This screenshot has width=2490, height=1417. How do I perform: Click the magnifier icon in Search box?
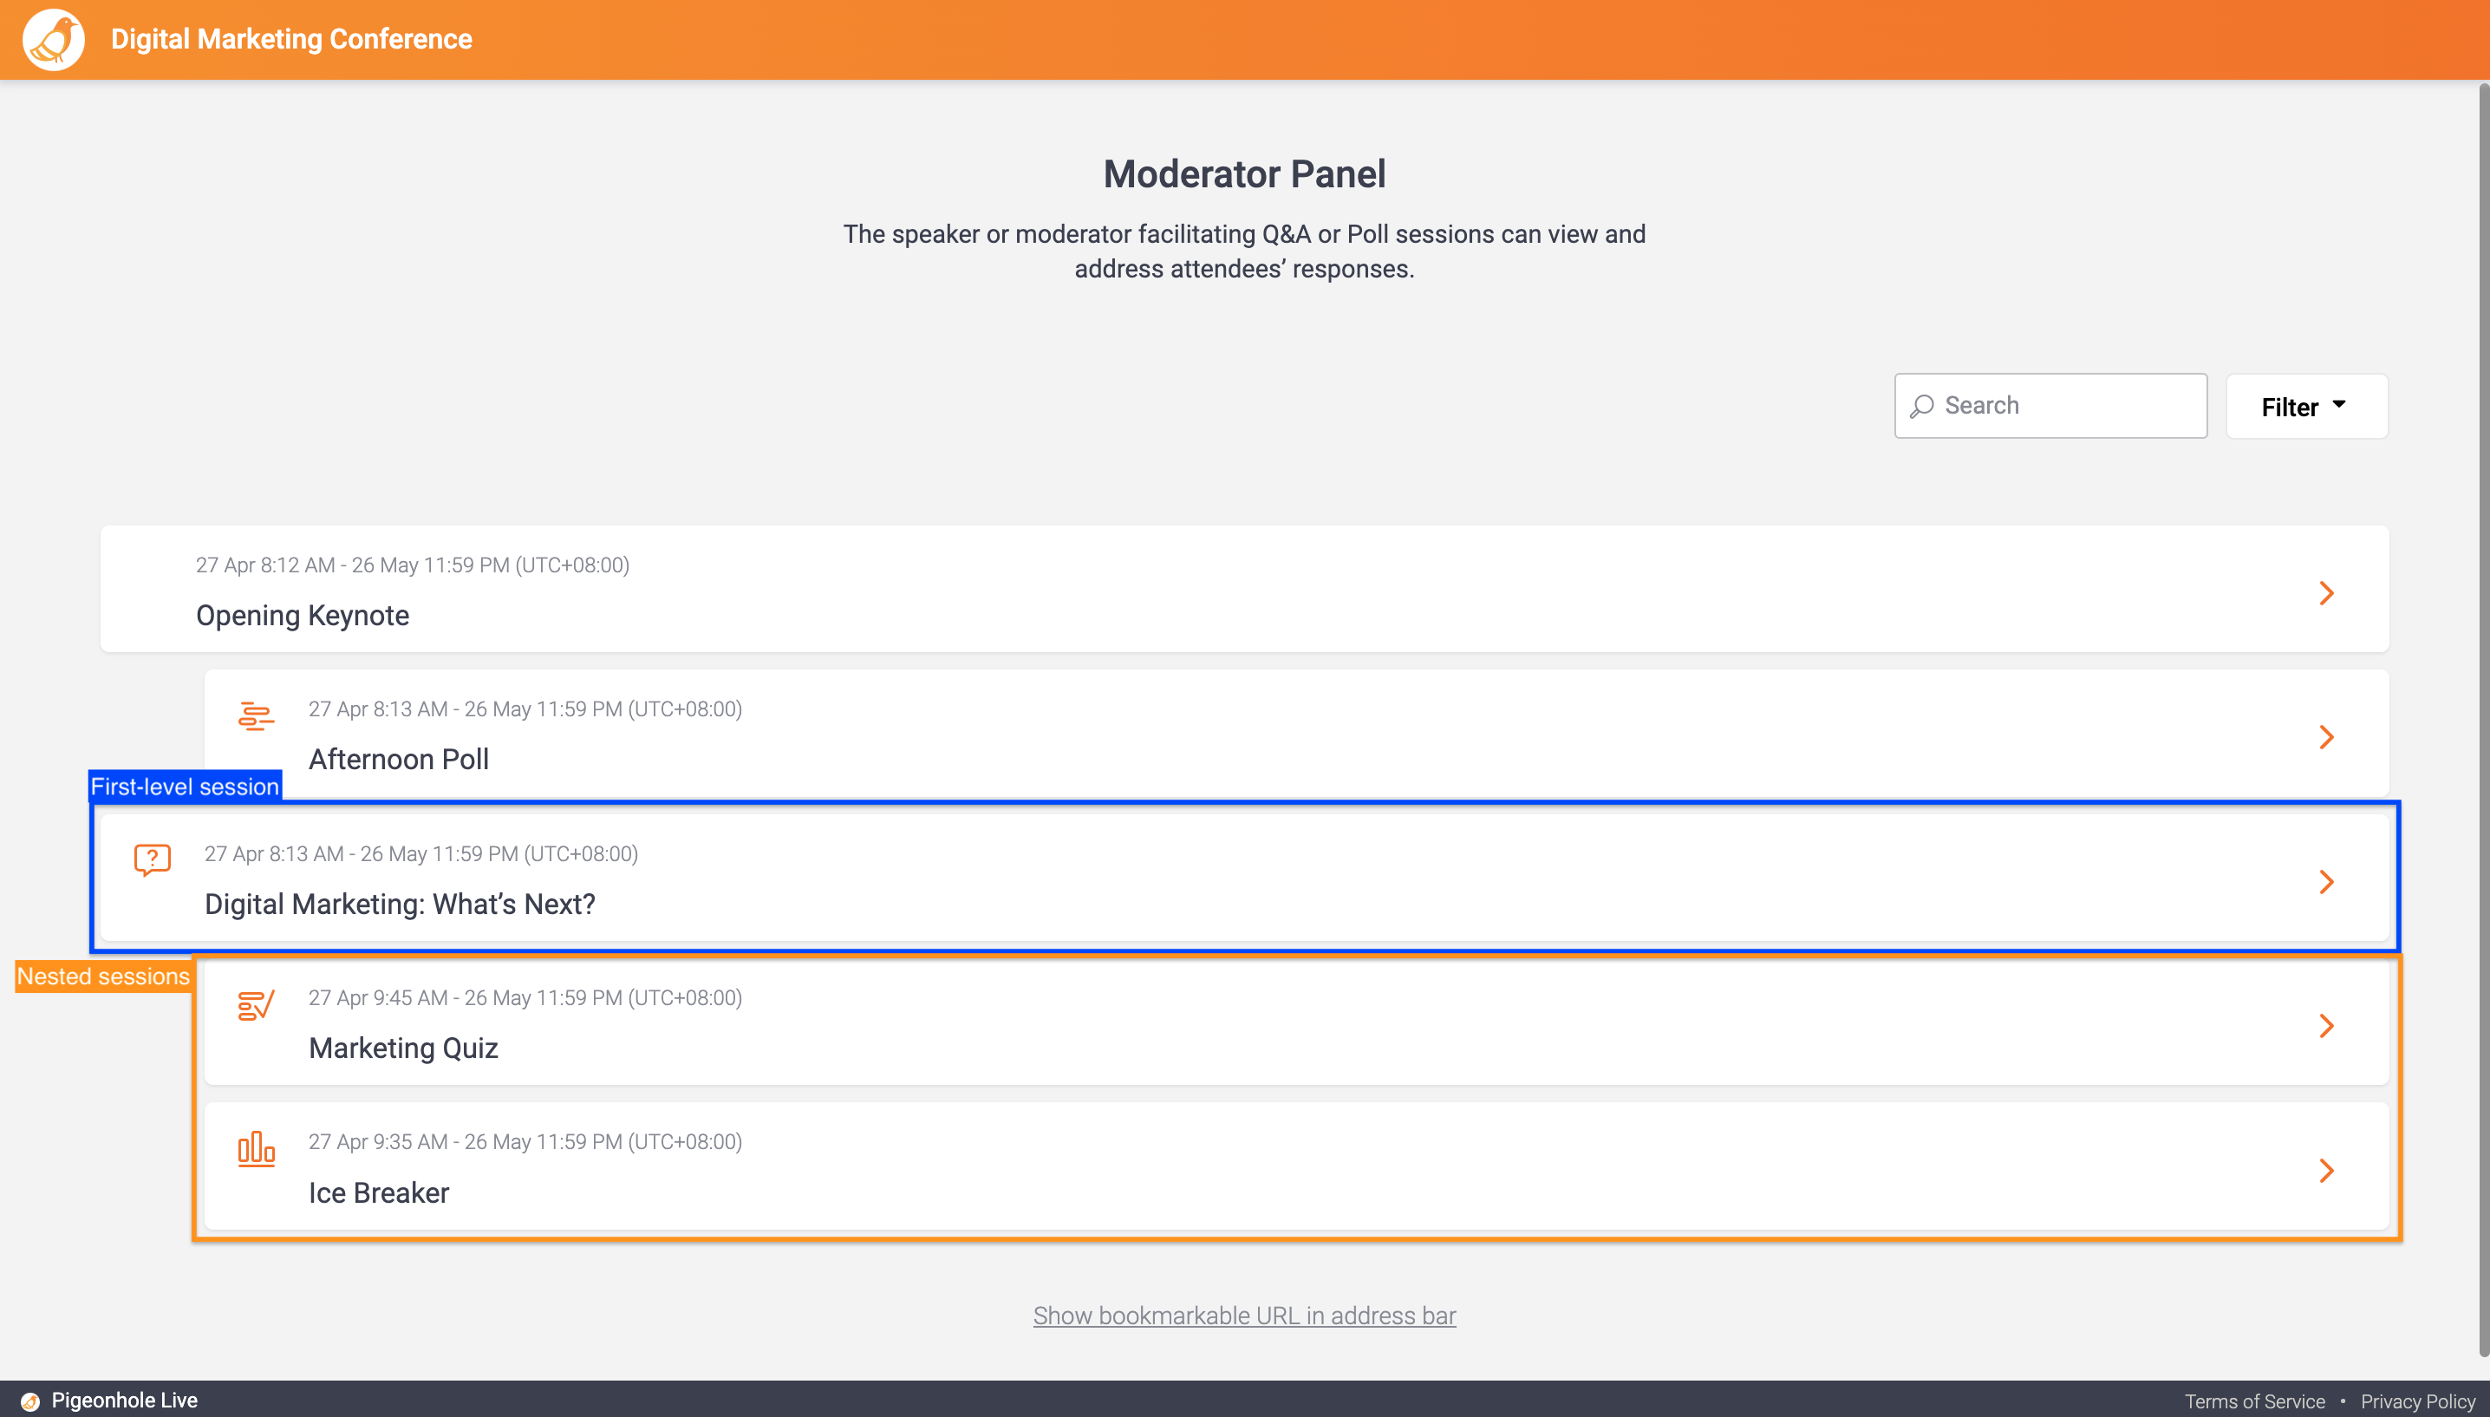click(x=1922, y=406)
